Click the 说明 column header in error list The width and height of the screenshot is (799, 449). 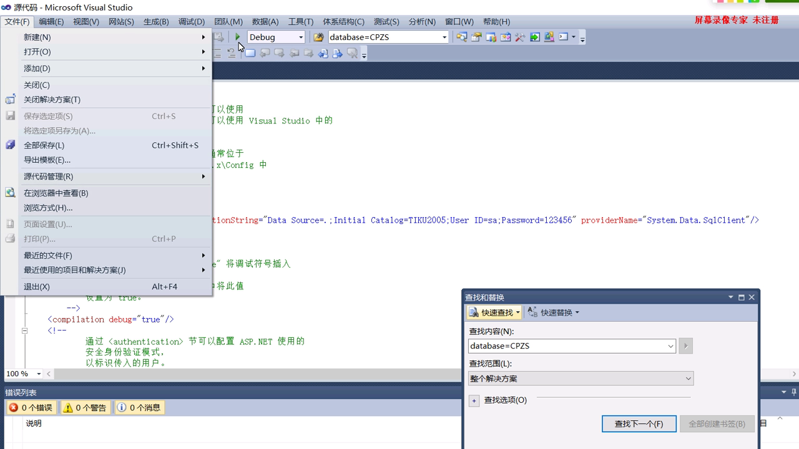[34, 423]
